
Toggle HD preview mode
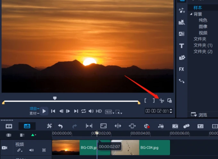point(99,111)
